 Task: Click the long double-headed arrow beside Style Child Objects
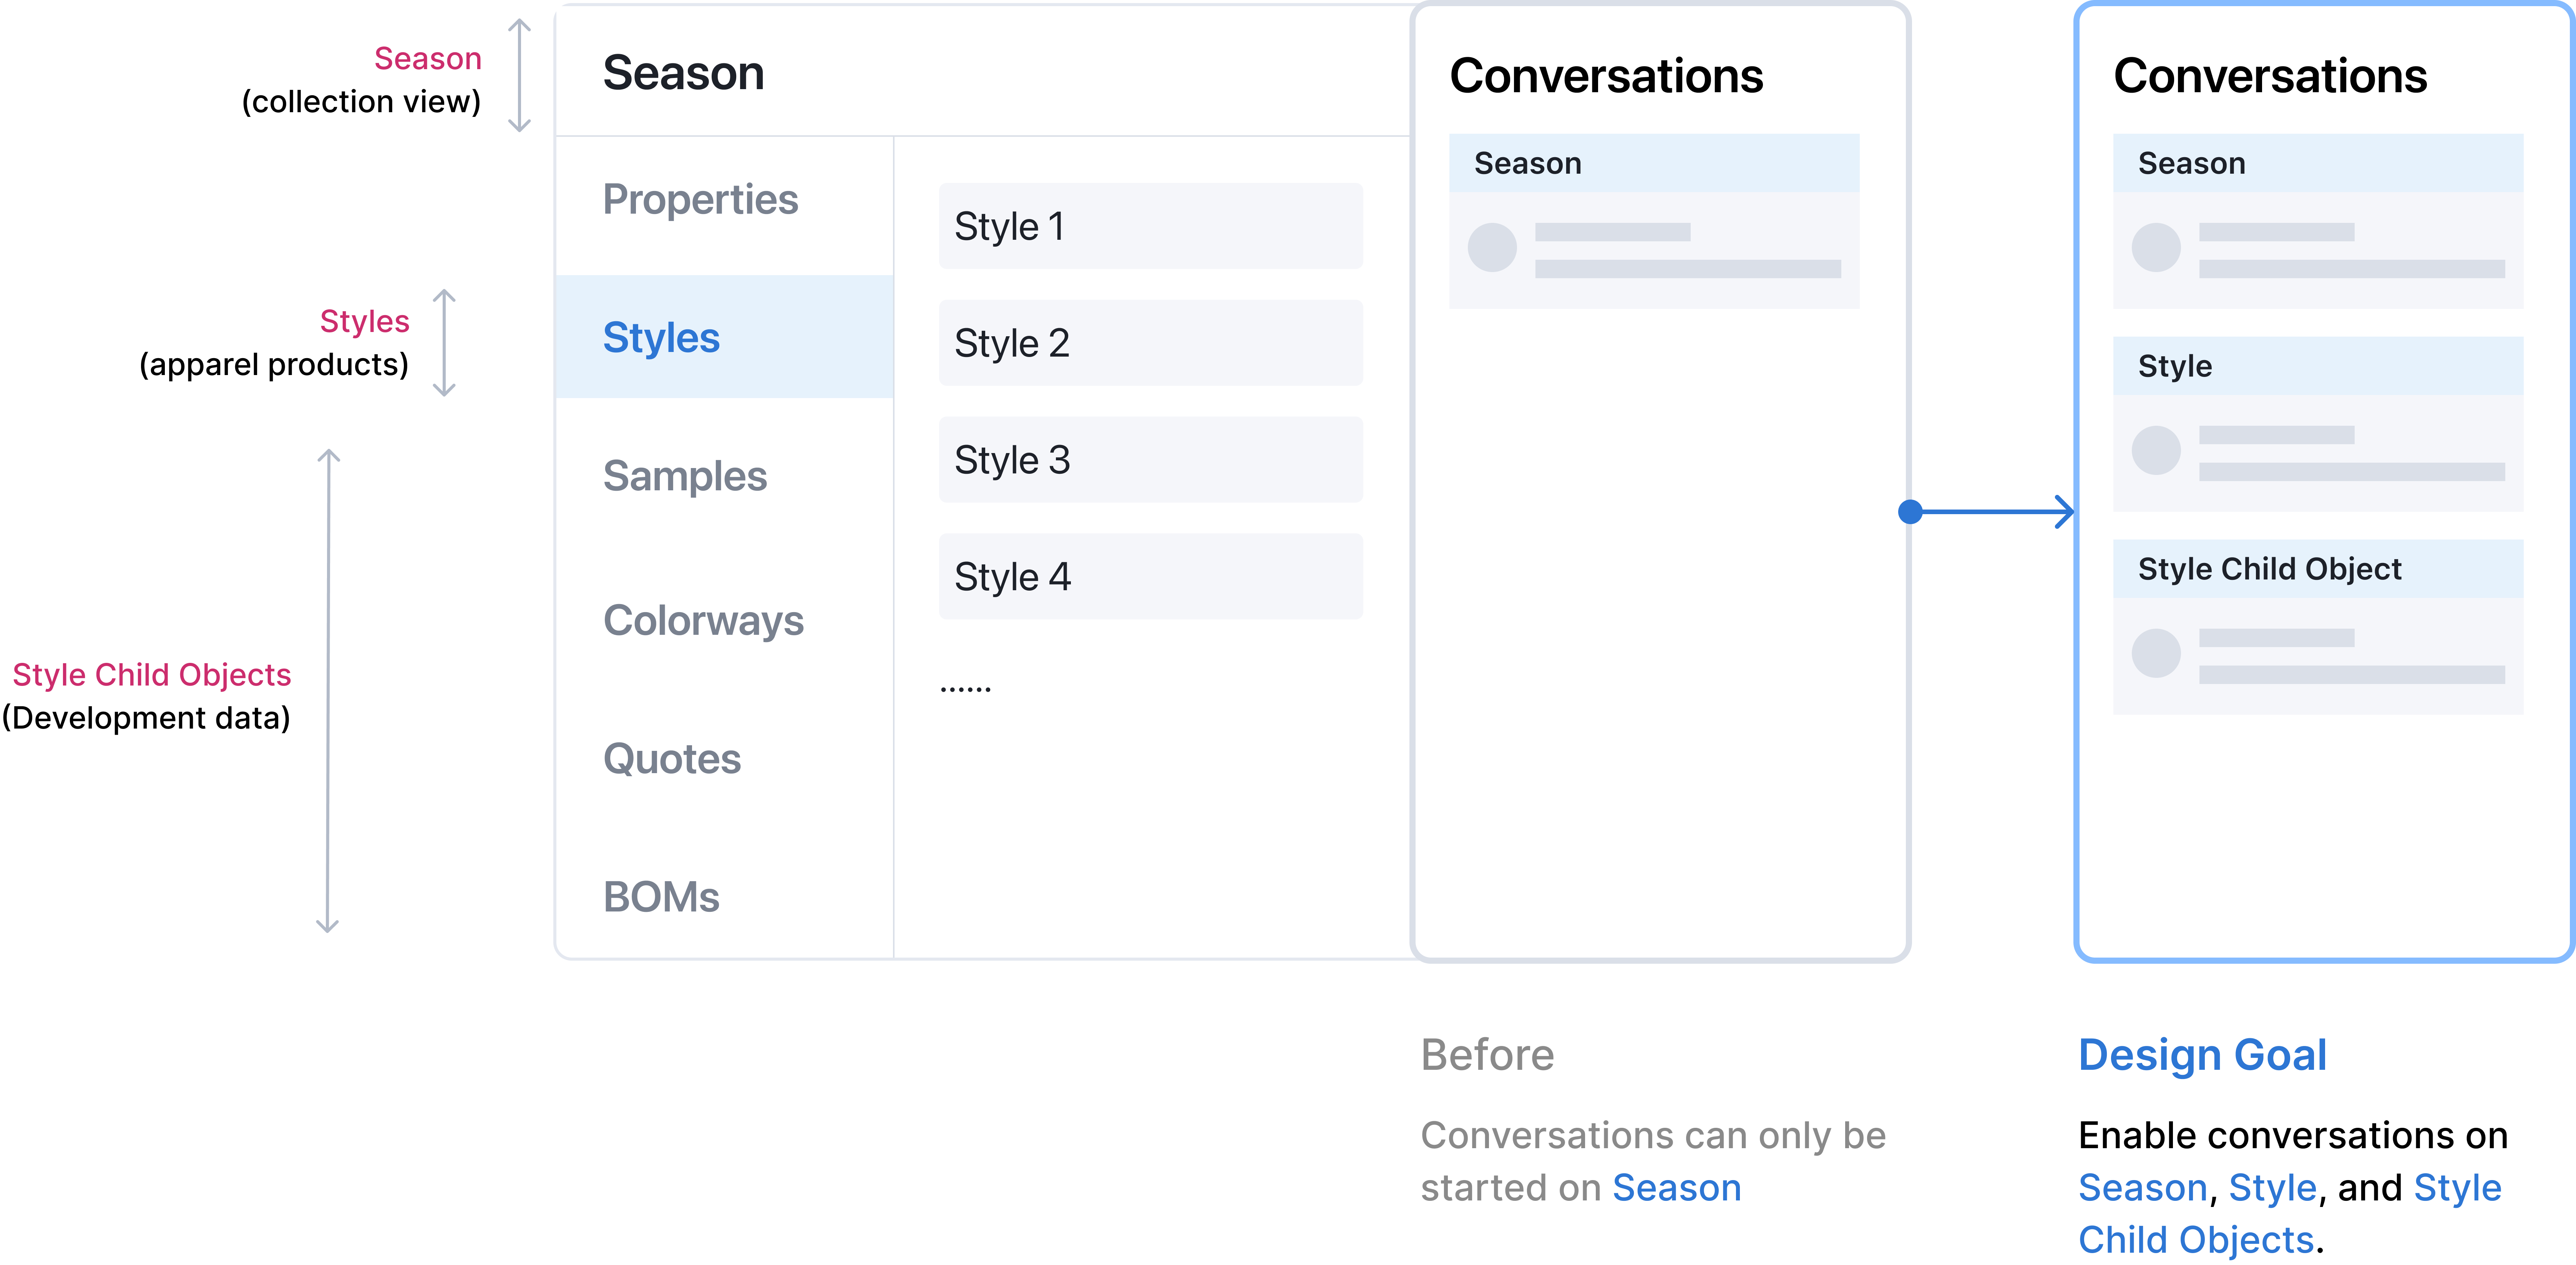coord(328,691)
